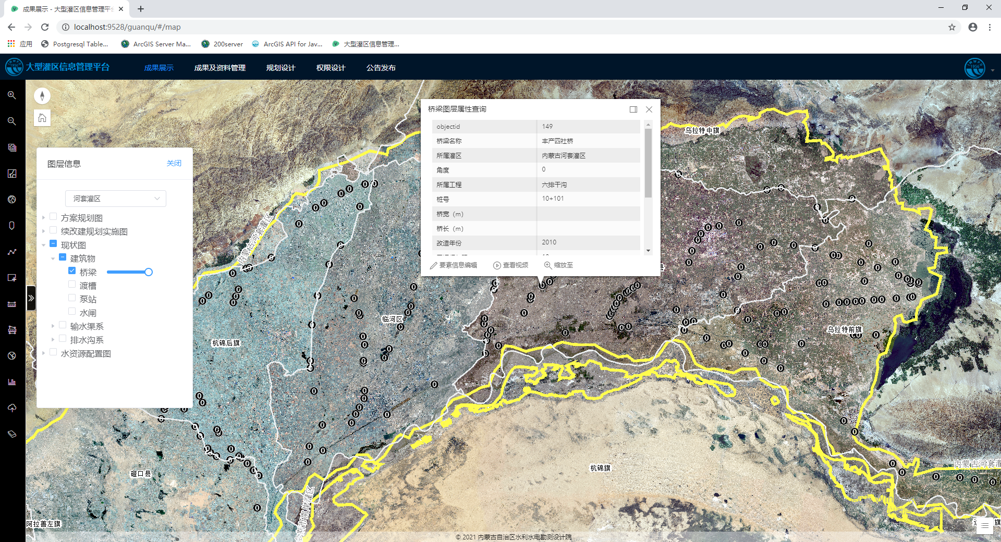The image size is (1001, 542).
Task: Close the 图层信息 panel via 关闭
Action: (x=174, y=163)
